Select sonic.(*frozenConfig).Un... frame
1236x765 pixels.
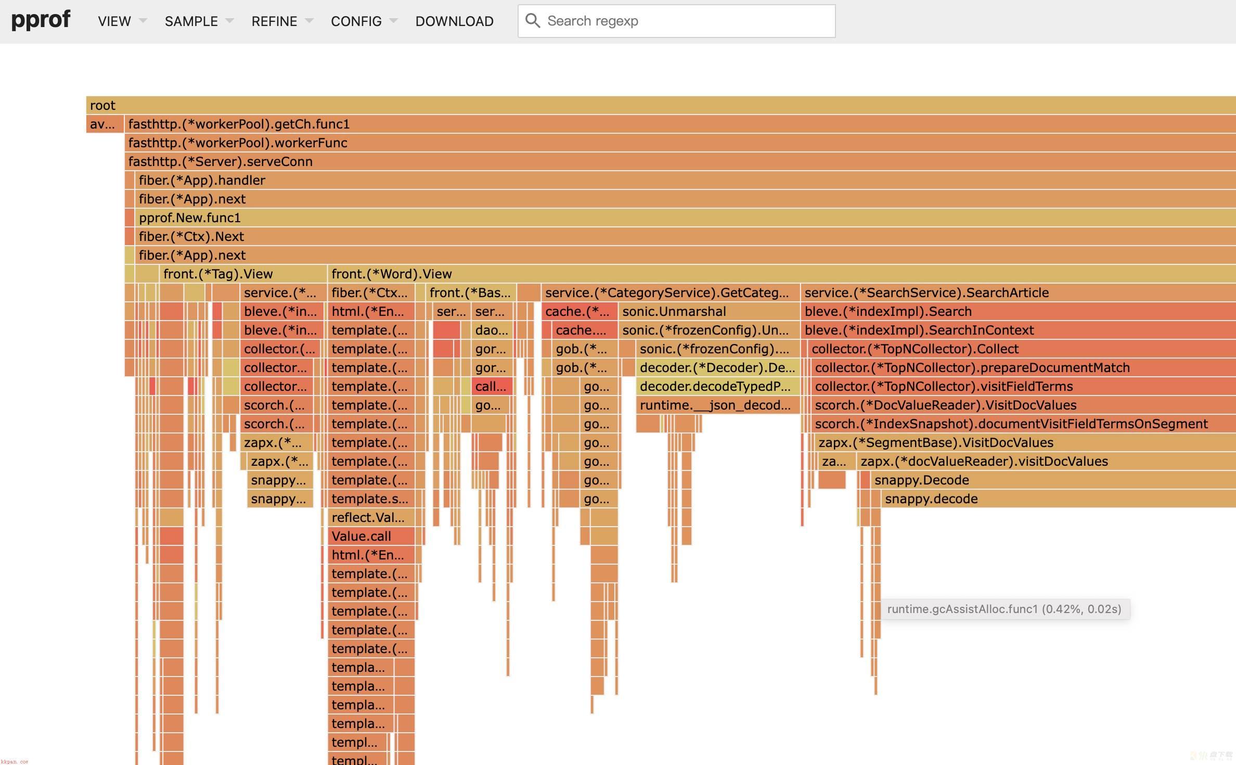pyautogui.click(x=709, y=330)
